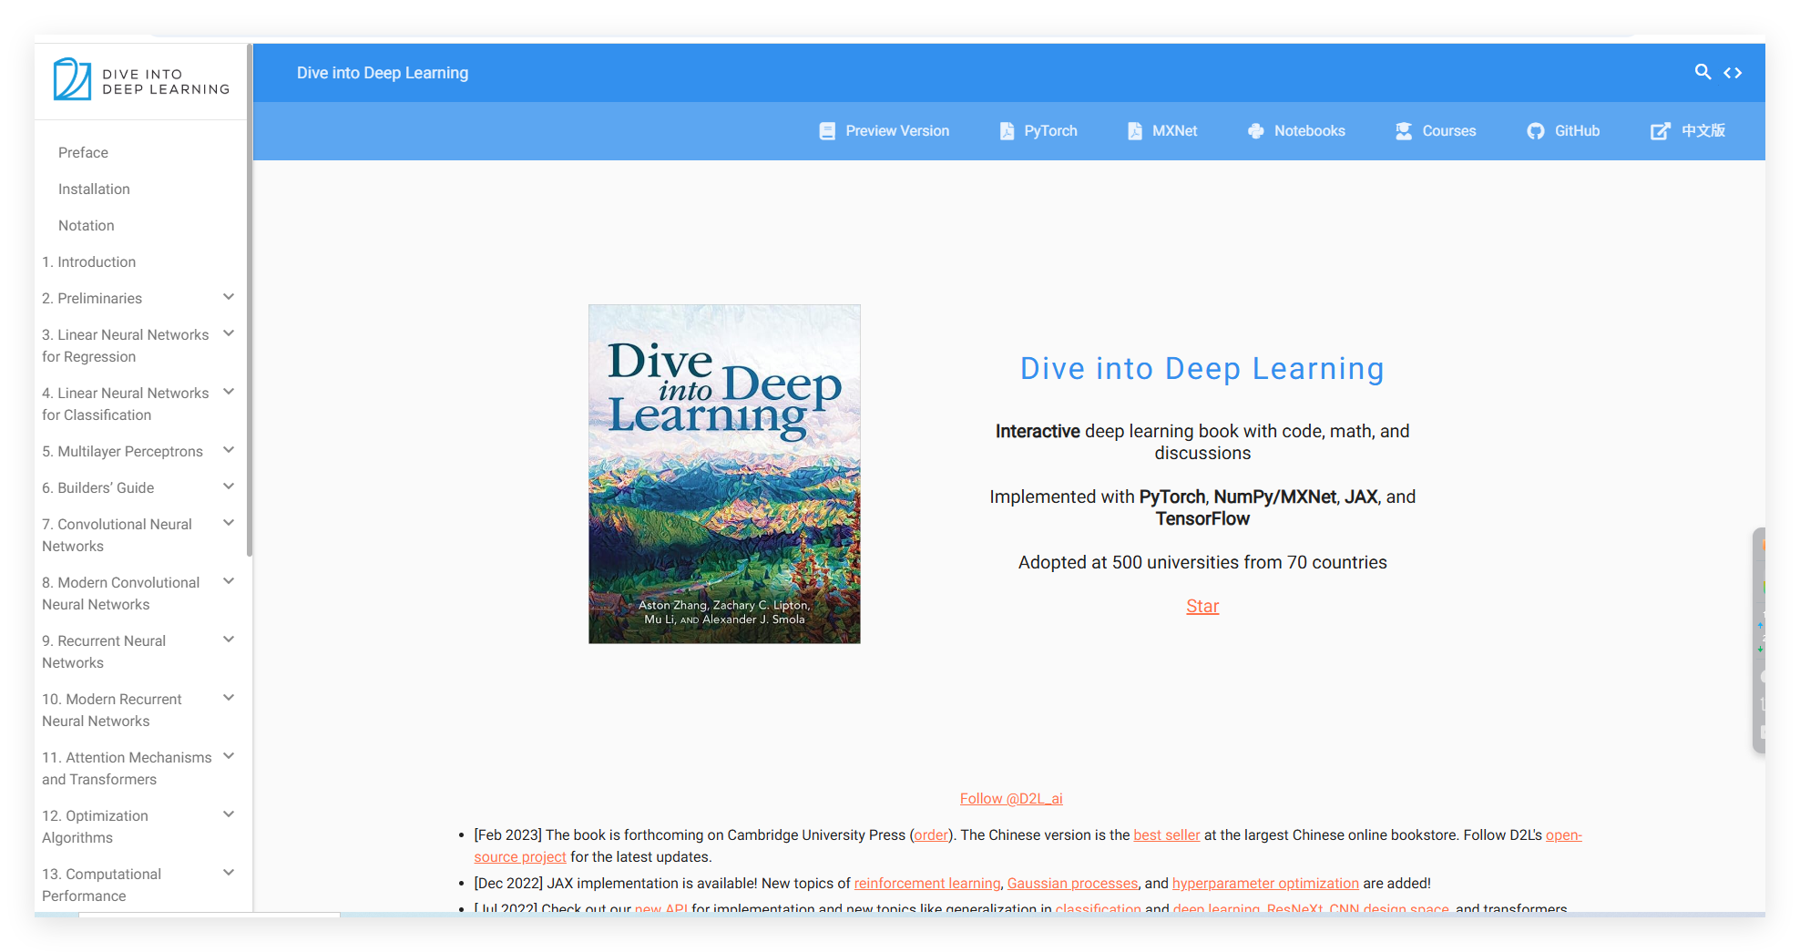Open chapter 6. Builders' Guide
The height and width of the screenshot is (952, 1800).
pyautogui.click(x=97, y=487)
